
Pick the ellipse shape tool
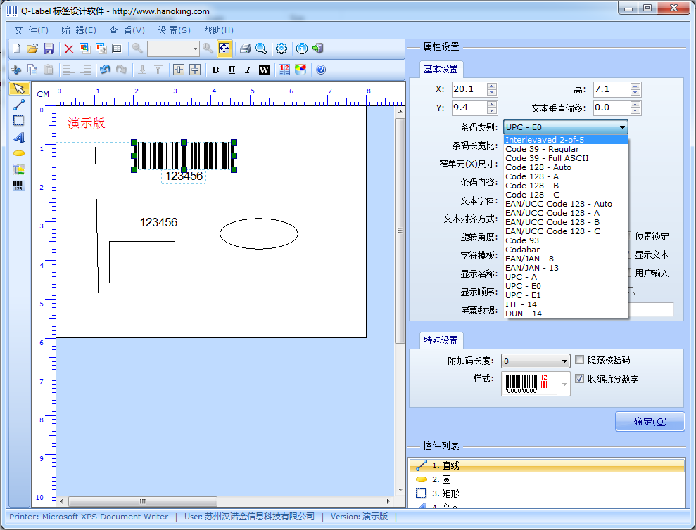click(x=18, y=153)
